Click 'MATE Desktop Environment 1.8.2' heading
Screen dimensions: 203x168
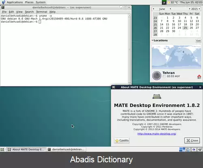click(x=157, y=105)
